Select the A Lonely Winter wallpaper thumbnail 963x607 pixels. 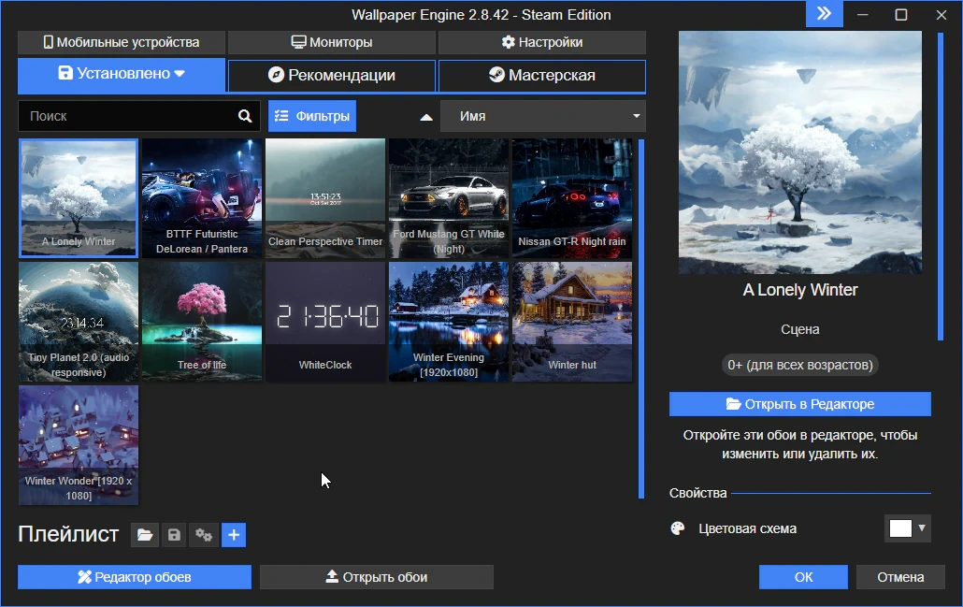pyautogui.click(x=79, y=198)
